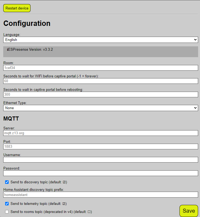Focus the MQTT Server address field
Screen dimensions: 200x217
pos(100,133)
